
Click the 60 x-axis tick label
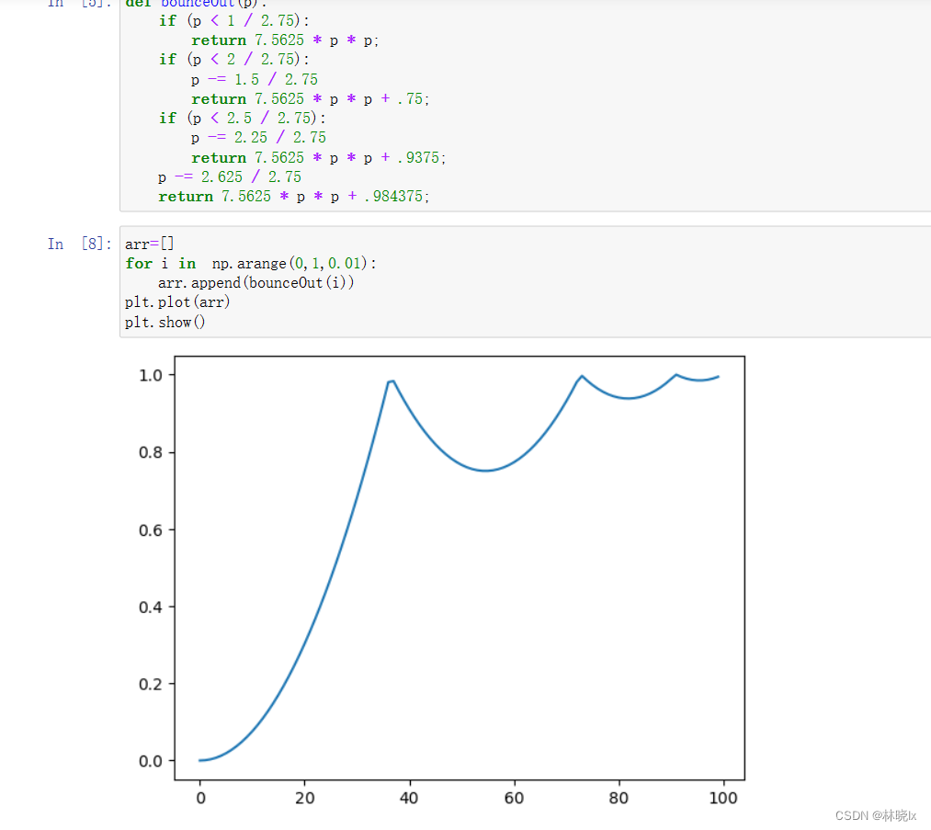514,798
